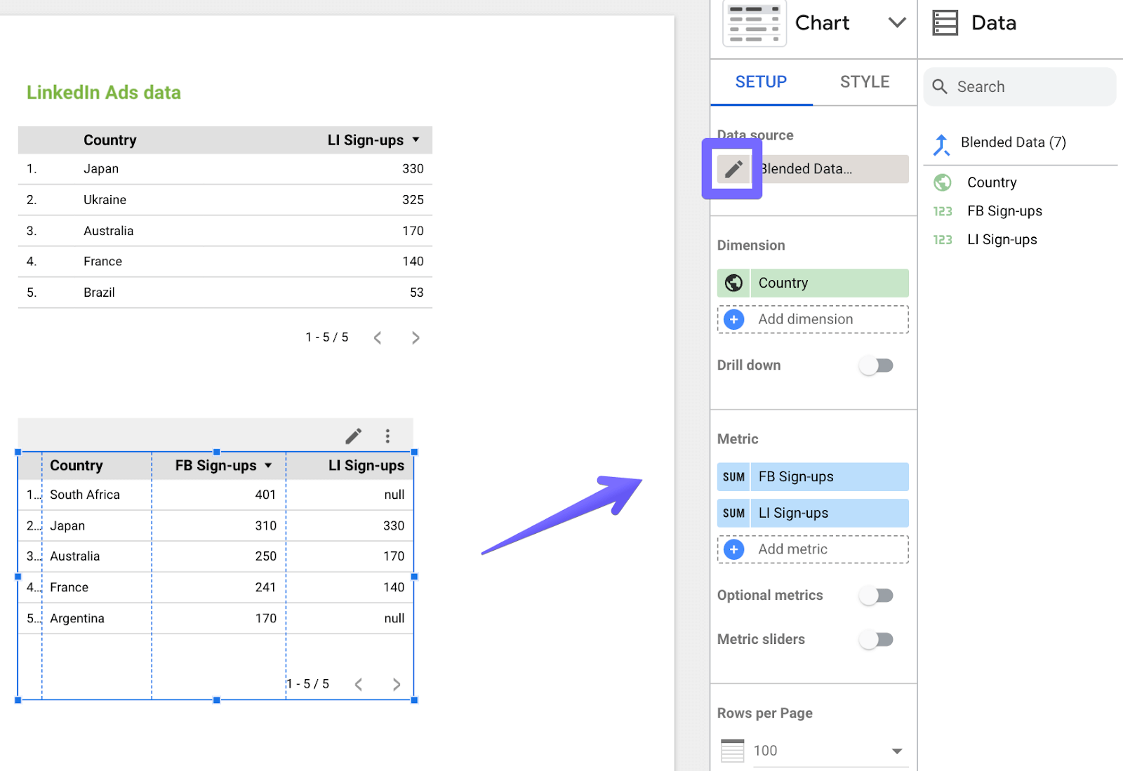Turn on Optional metrics

point(877,595)
